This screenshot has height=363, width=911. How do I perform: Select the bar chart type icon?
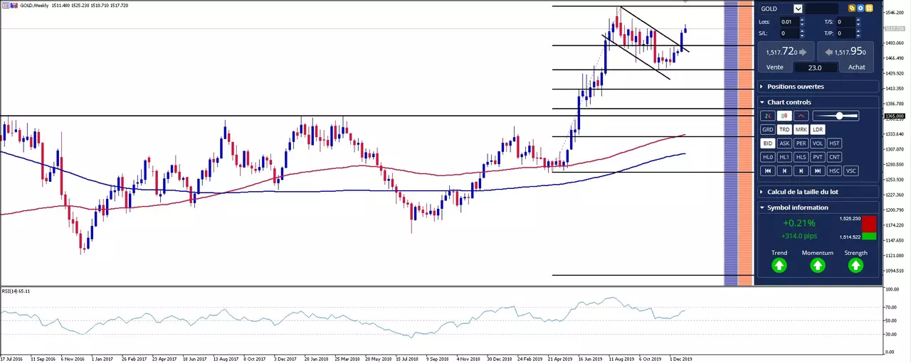768,116
